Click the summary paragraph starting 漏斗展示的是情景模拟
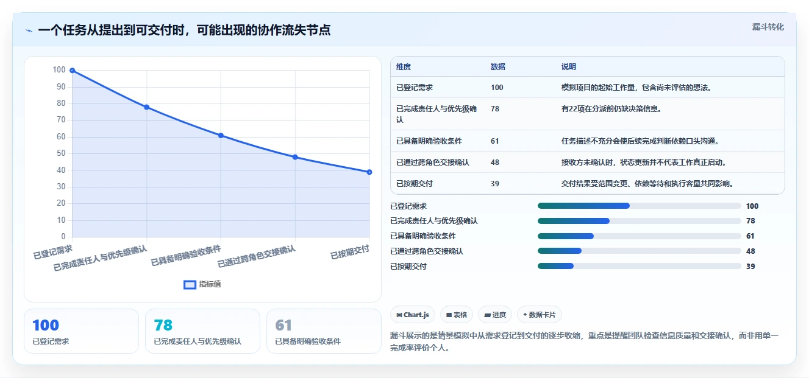Image resolution: width=809 pixels, height=378 pixels. (x=584, y=343)
